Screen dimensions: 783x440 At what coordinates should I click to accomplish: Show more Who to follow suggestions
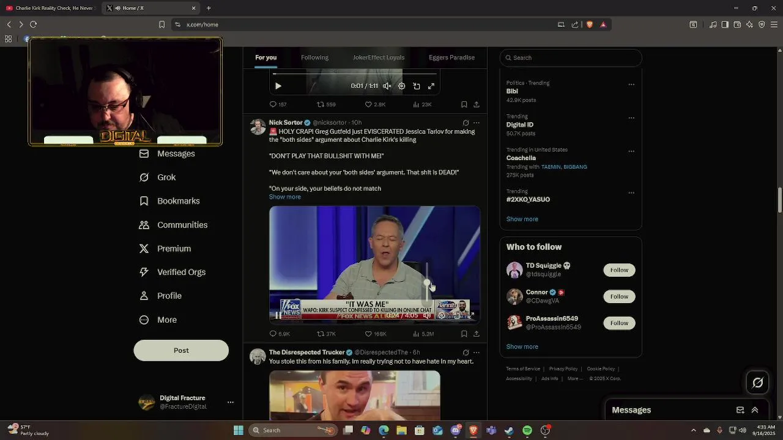522,346
